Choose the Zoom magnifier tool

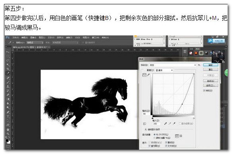[x=8, y=134]
